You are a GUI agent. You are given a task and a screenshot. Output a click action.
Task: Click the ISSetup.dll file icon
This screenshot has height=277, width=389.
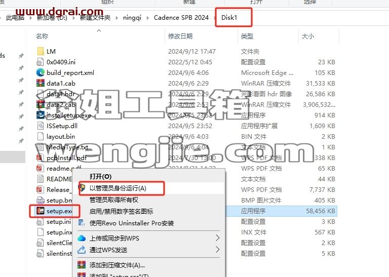40,126
